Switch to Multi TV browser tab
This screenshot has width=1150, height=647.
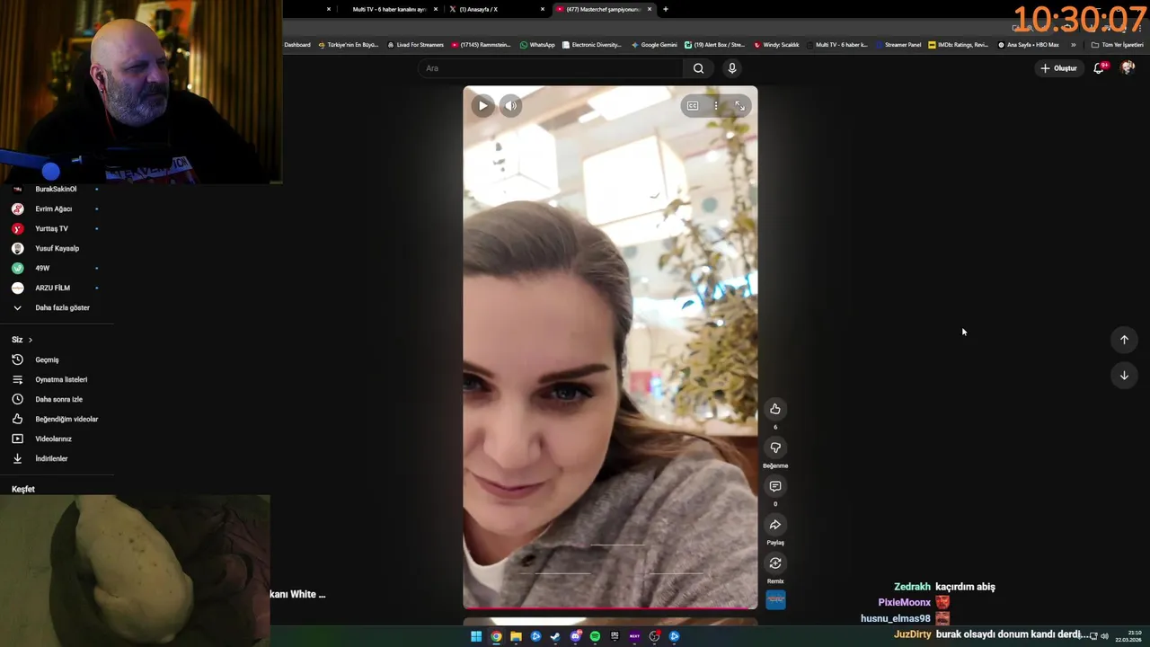[x=389, y=9]
